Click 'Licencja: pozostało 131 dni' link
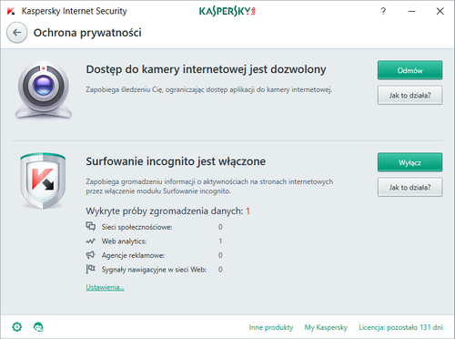Viewport: 455px width, 339px height. pos(400,327)
